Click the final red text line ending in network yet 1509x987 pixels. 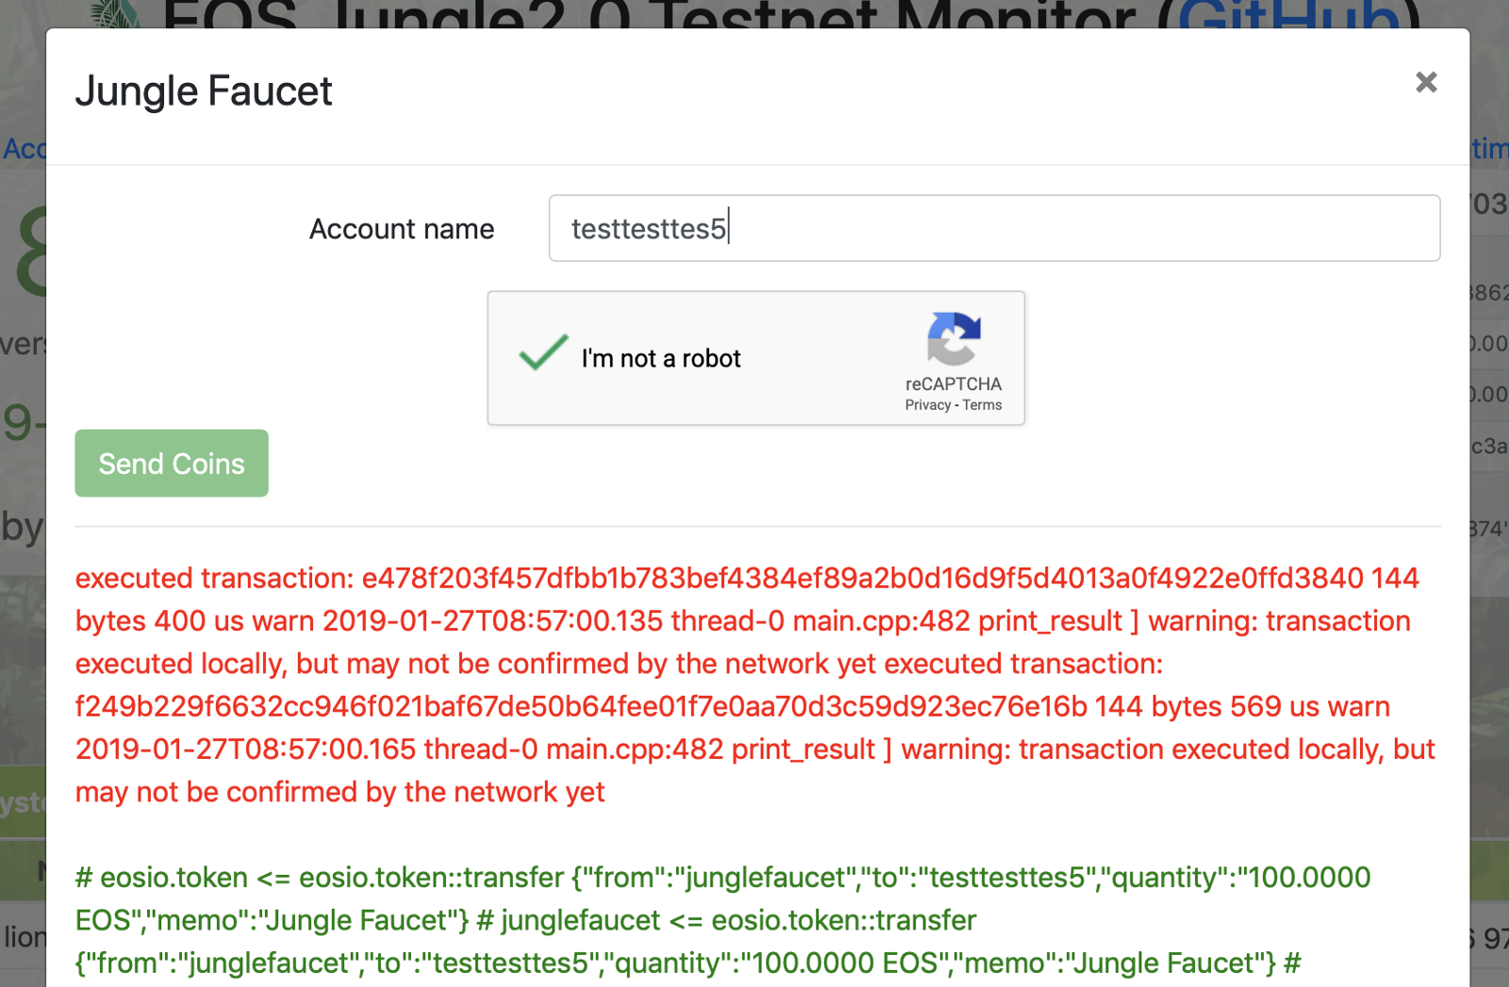(x=340, y=792)
